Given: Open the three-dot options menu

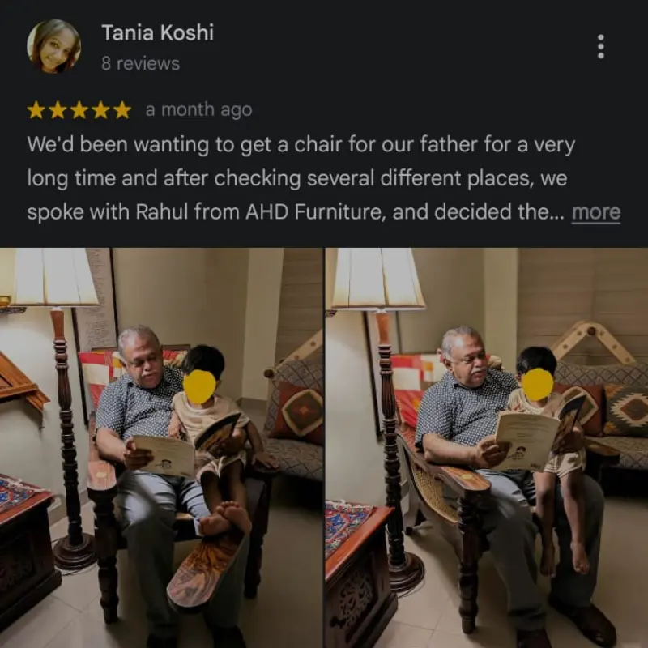Looking at the screenshot, I should [601, 47].
